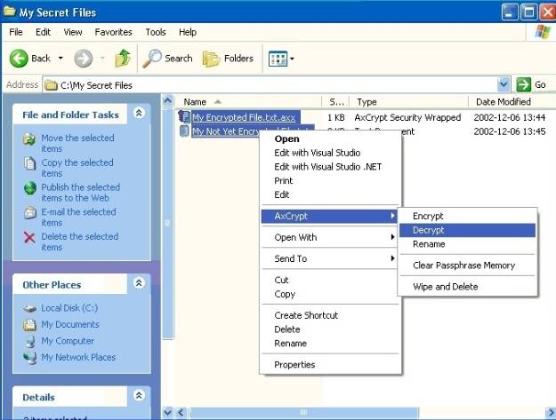This screenshot has height=420, width=556.
Task: Click the text document file icon
Action: click(x=184, y=131)
